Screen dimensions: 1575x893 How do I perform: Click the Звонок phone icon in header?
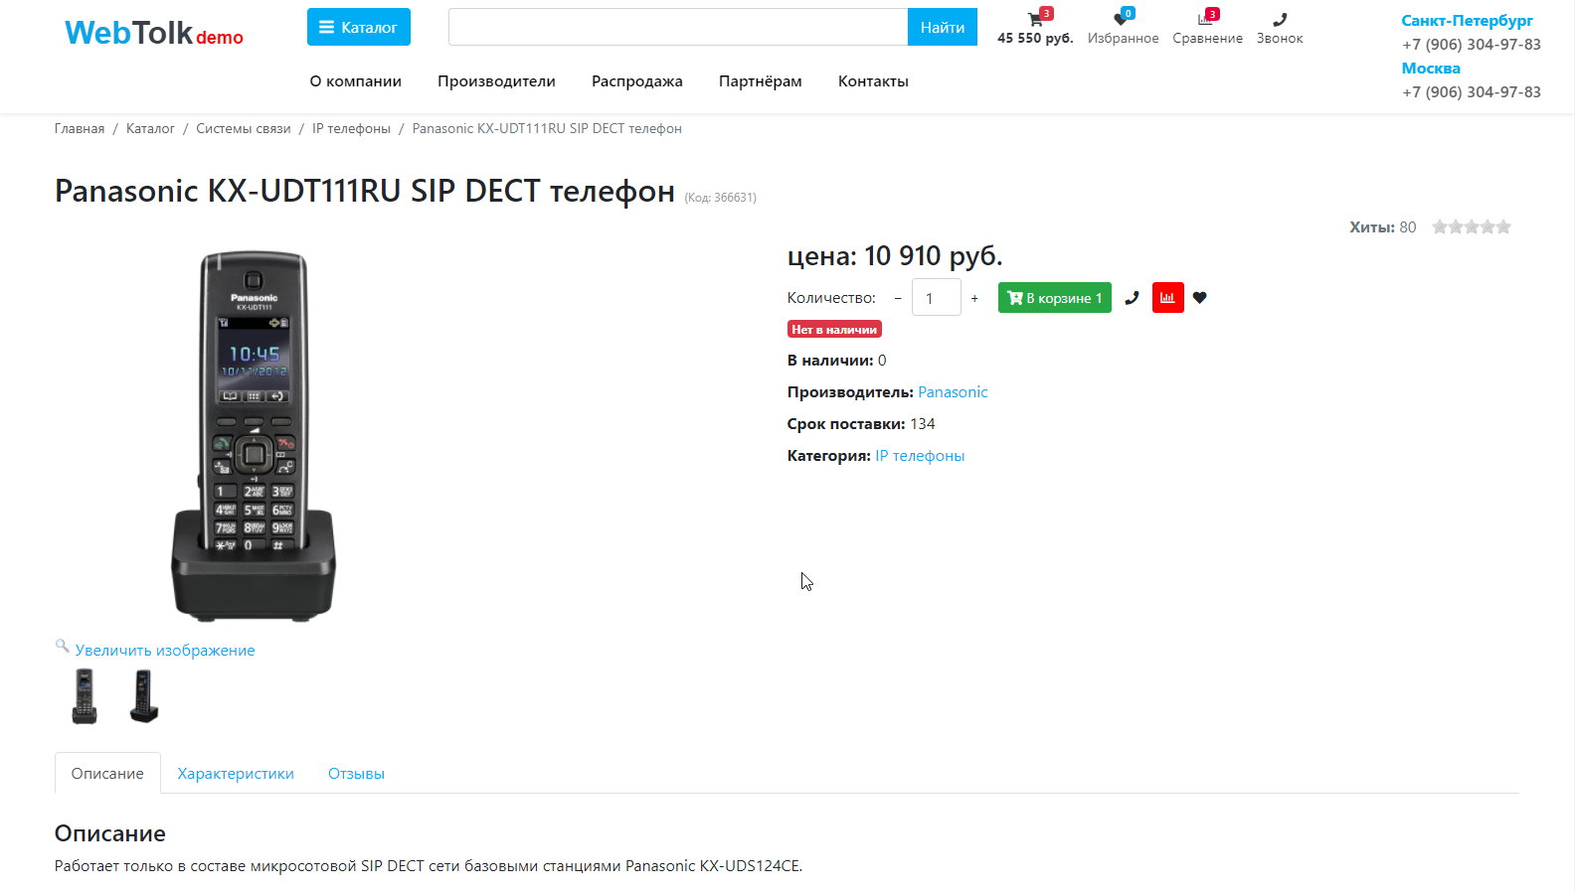pos(1280,20)
